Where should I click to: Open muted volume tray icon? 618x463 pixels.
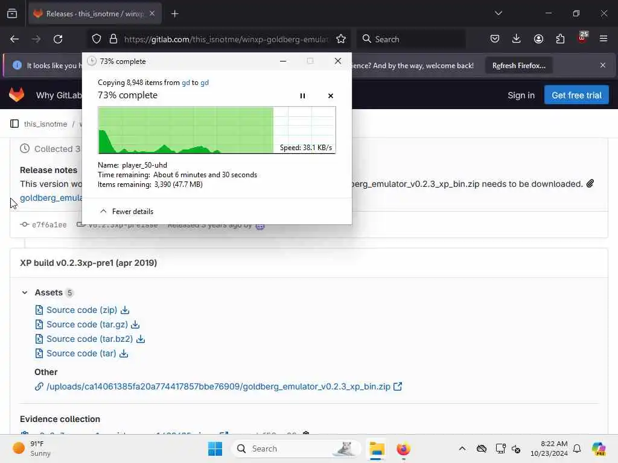click(x=516, y=449)
